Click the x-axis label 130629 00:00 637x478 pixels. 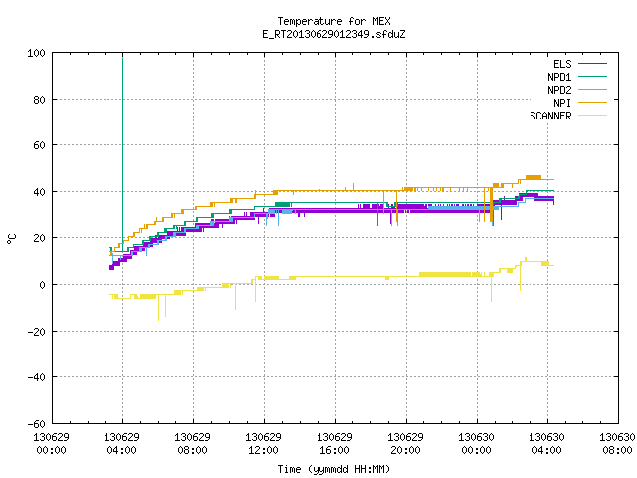51,444
